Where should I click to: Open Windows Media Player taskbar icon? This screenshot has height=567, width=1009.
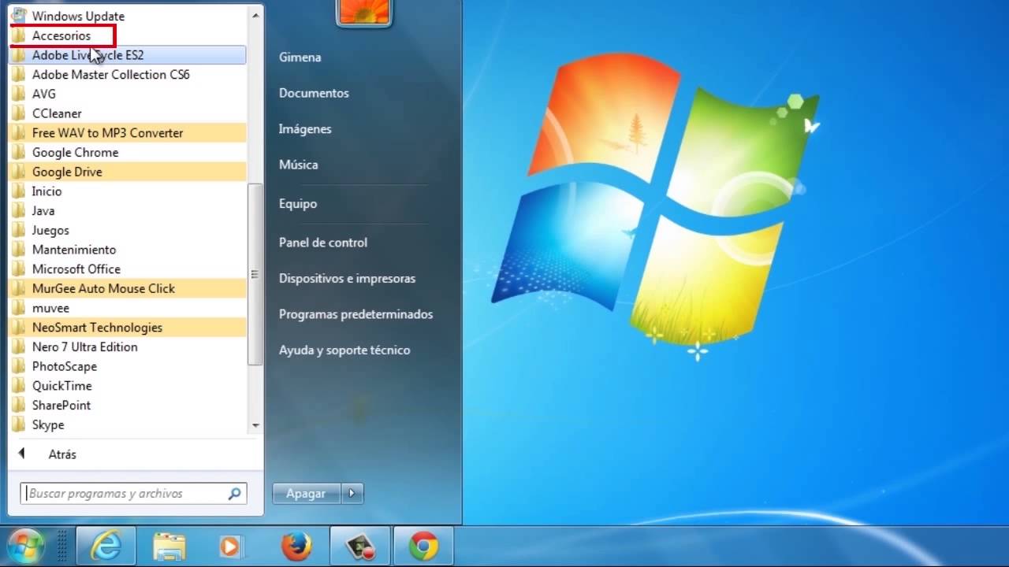(x=232, y=547)
